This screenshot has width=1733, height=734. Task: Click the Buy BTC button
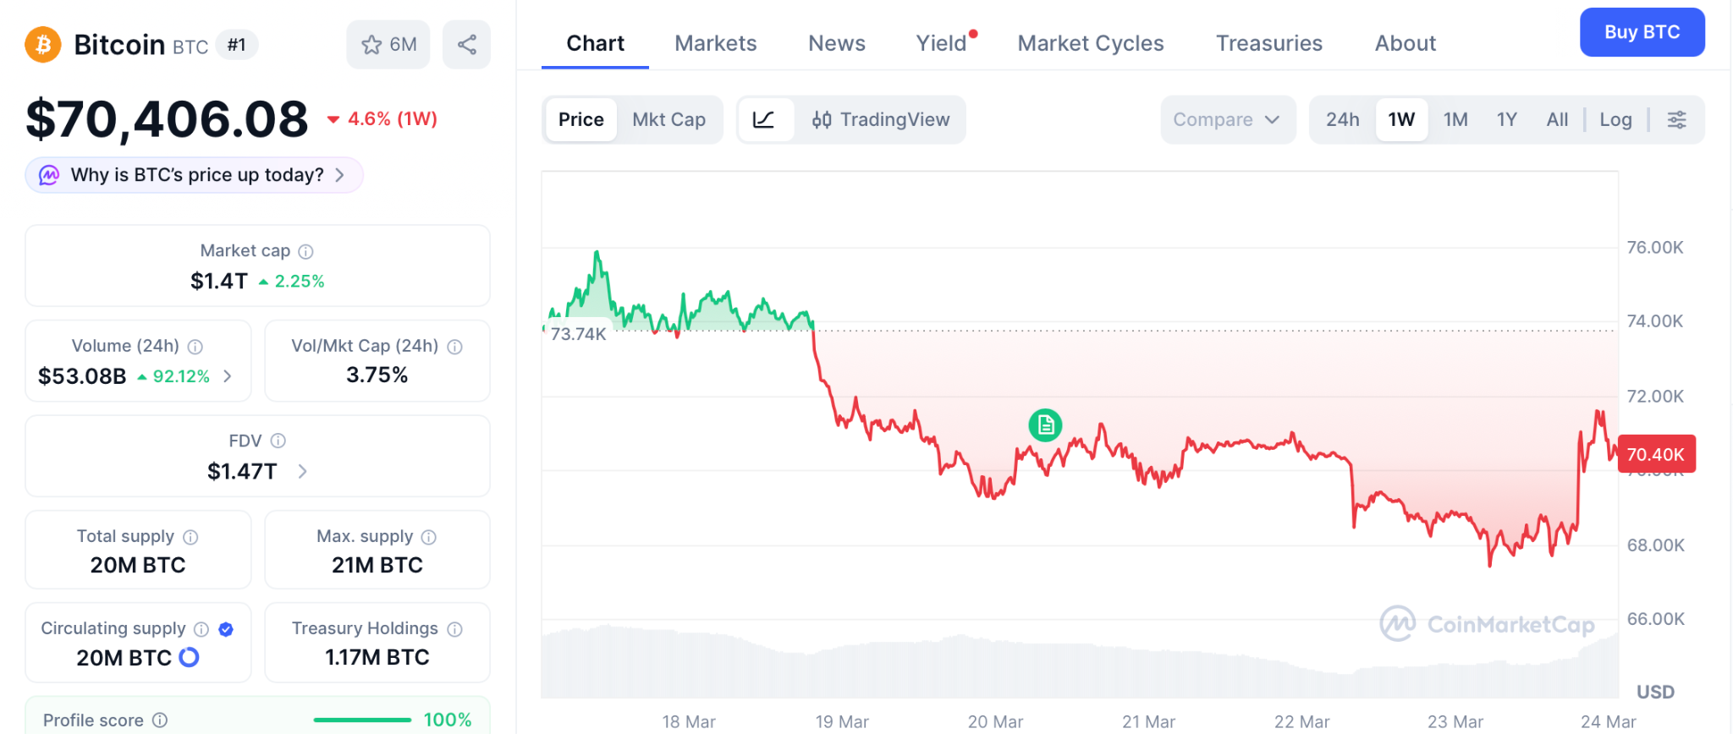coord(1642,32)
